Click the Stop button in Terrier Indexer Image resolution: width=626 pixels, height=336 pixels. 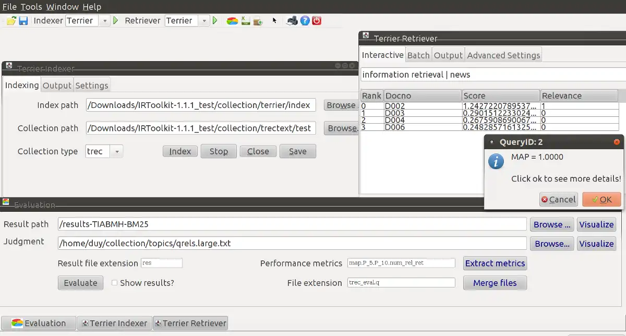click(219, 151)
